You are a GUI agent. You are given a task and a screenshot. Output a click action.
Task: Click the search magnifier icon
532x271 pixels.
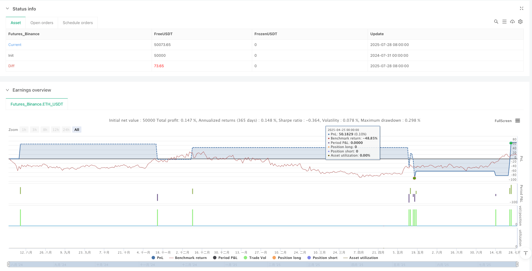click(496, 22)
